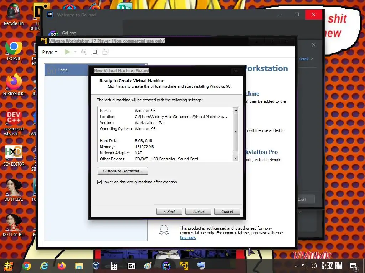Click the Start button on the taskbar
365x273 pixels.
click(8, 266)
